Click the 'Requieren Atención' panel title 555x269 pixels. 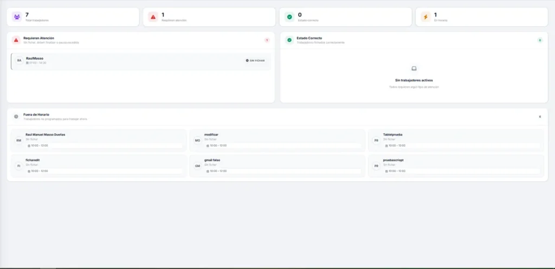[38, 38]
